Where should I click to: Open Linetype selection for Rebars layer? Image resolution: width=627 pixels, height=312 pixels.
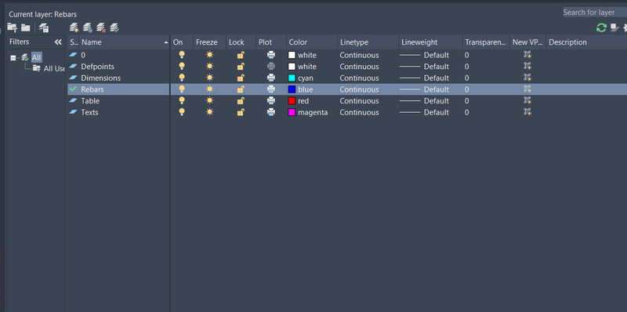[359, 89]
